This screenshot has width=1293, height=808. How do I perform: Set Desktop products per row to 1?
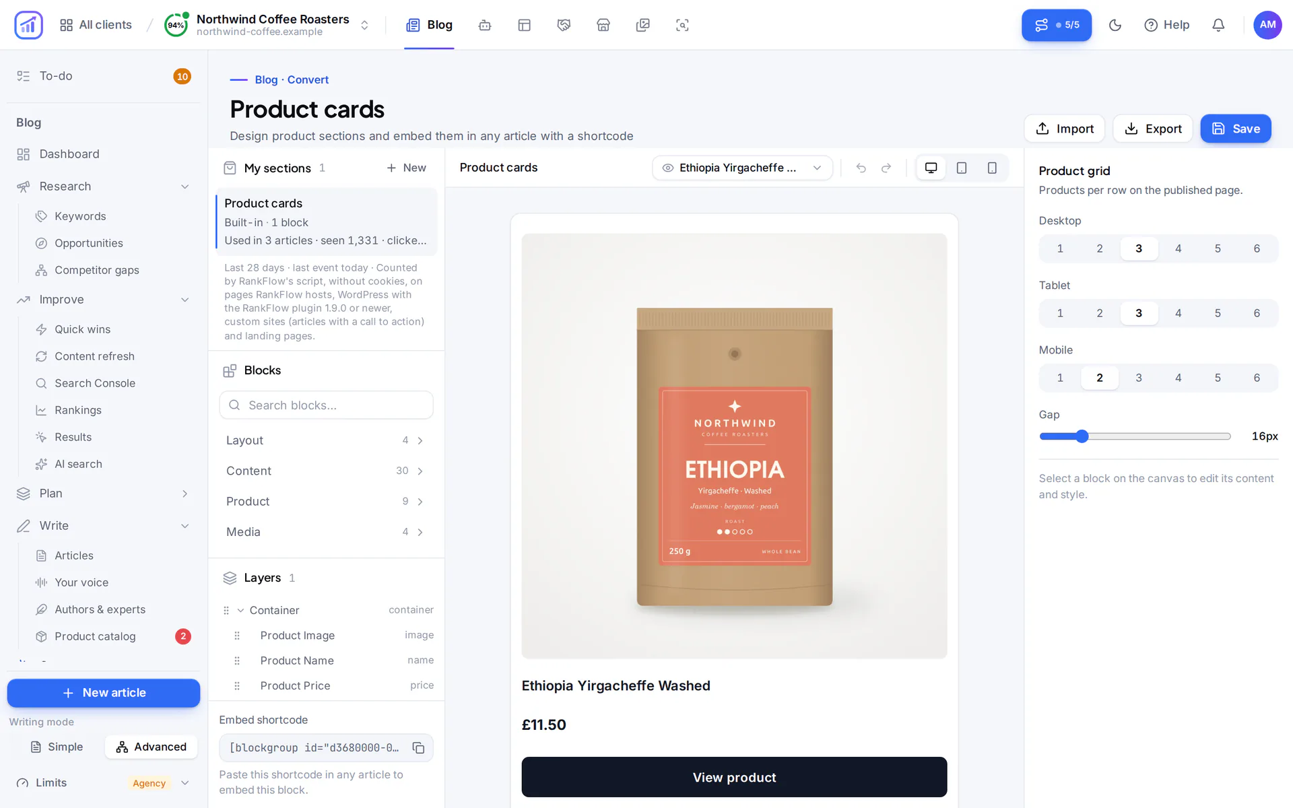tap(1060, 248)
